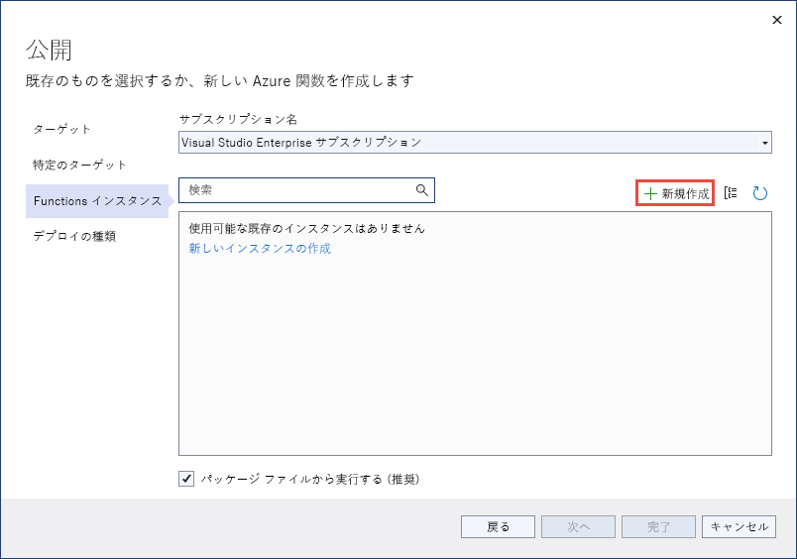
Task: Close the 公開 dialog
Action: pos(776,20)
